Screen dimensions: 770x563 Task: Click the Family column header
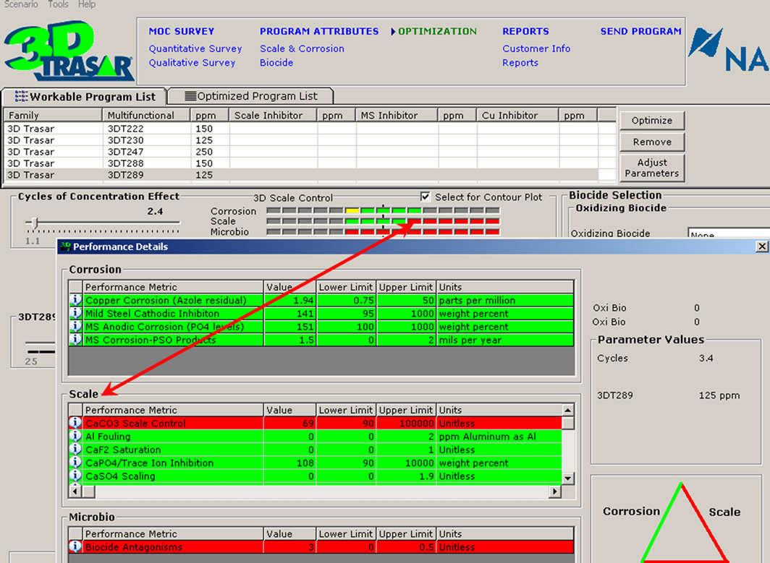(53, 115)
